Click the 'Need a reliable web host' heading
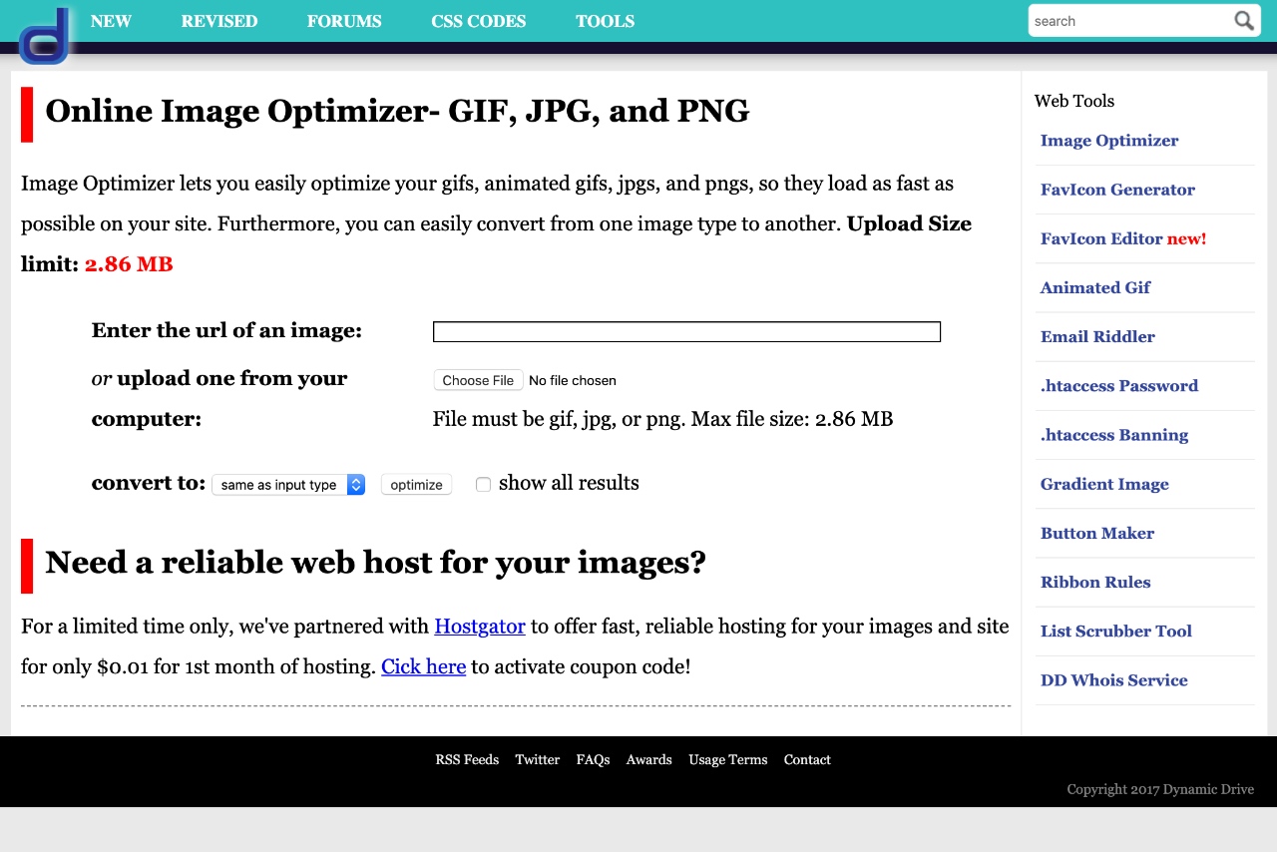The width and height of the screenshot is (1277, 852). tap(375, 563)
